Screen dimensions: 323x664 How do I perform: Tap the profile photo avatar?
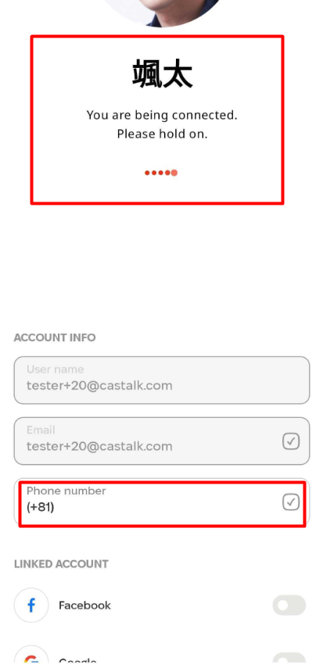tap(162, 12)
